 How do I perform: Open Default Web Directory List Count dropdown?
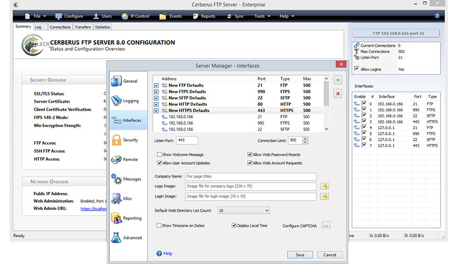244,210
